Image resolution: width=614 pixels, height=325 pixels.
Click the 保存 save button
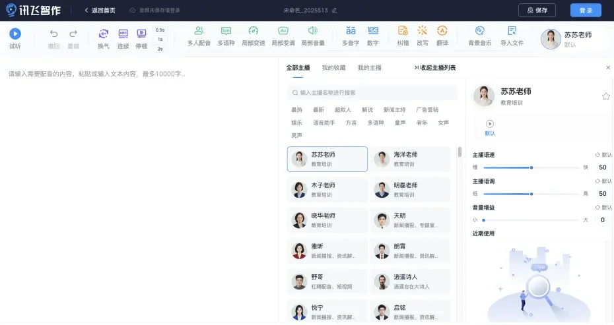coord(537,10)
